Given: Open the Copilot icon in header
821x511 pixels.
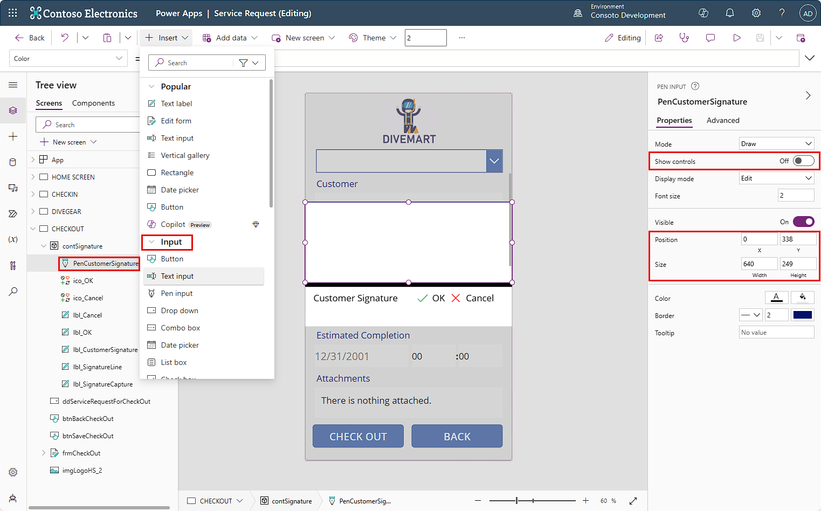Looking at the screenshot, I should tap(703, 13).
